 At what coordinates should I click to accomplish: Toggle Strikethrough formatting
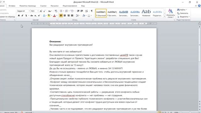tap(32, 15)
